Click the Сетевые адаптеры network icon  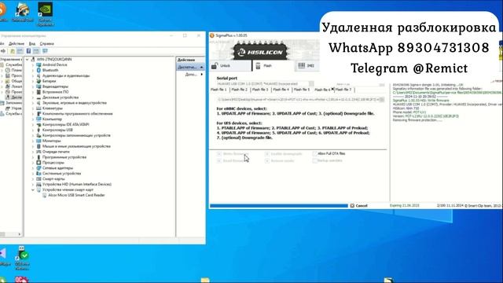coord(39,168)
